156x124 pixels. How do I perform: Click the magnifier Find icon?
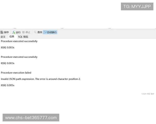point(35,32)
